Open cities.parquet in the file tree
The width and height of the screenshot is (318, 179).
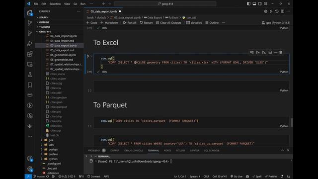tap(59, 107)
